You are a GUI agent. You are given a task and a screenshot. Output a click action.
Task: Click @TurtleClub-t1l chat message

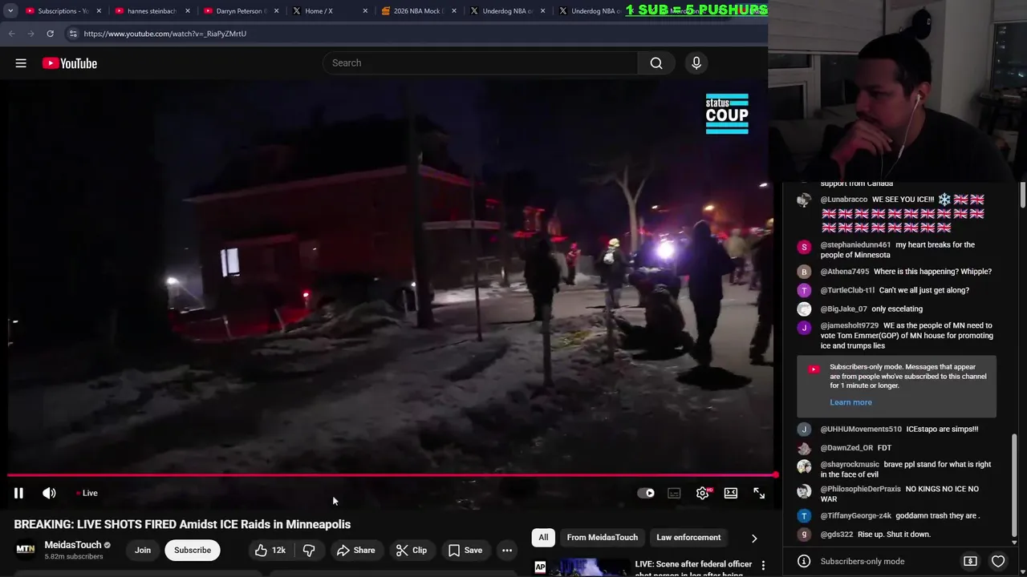(895, 290)
